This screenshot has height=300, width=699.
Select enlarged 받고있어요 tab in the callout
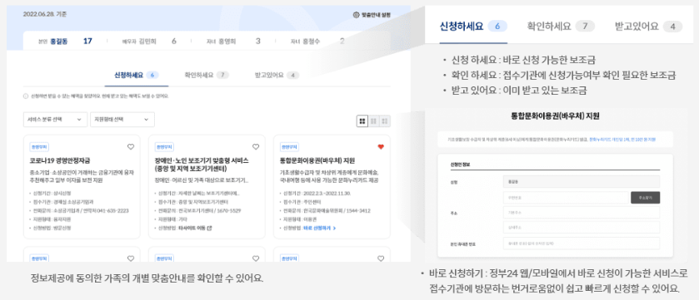(648, 27)
